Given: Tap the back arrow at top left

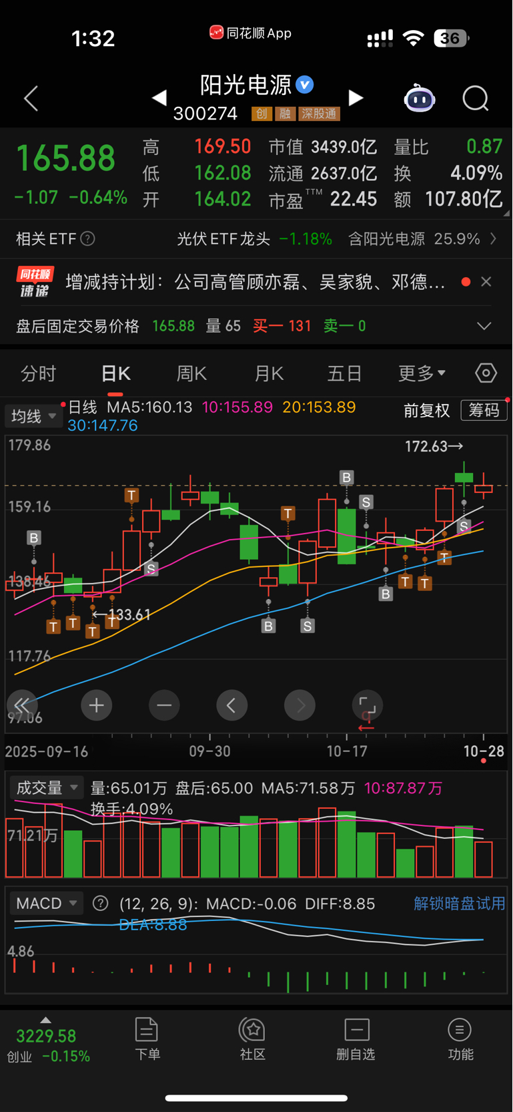Looking at the screenshot, I should 31,99.
